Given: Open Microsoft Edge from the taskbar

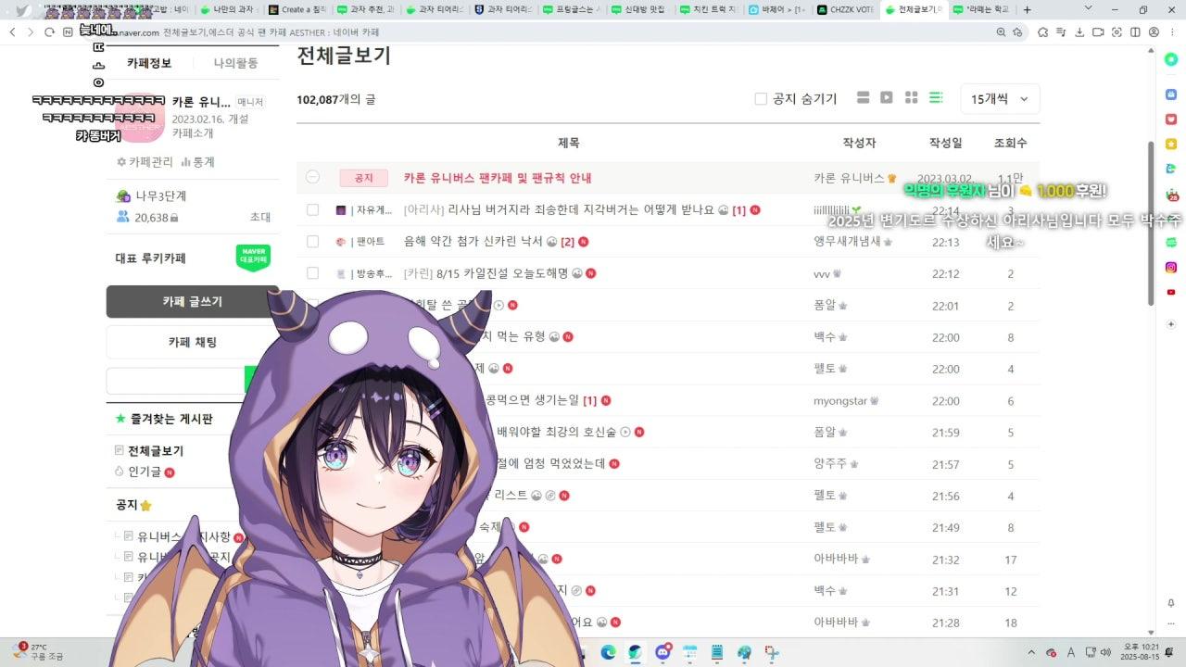Looking at the screenshot, I should (x=608, y=652).
